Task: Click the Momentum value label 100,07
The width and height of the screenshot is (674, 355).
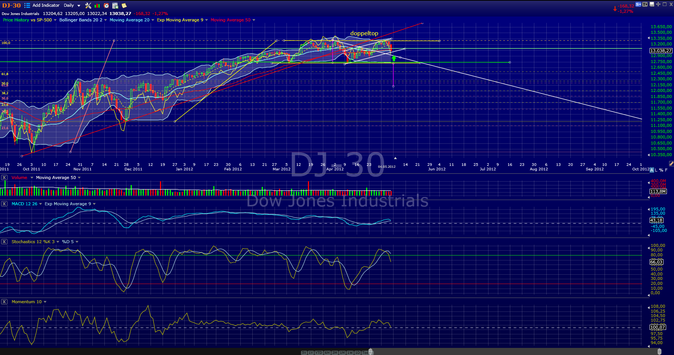Action: [658, 327]
